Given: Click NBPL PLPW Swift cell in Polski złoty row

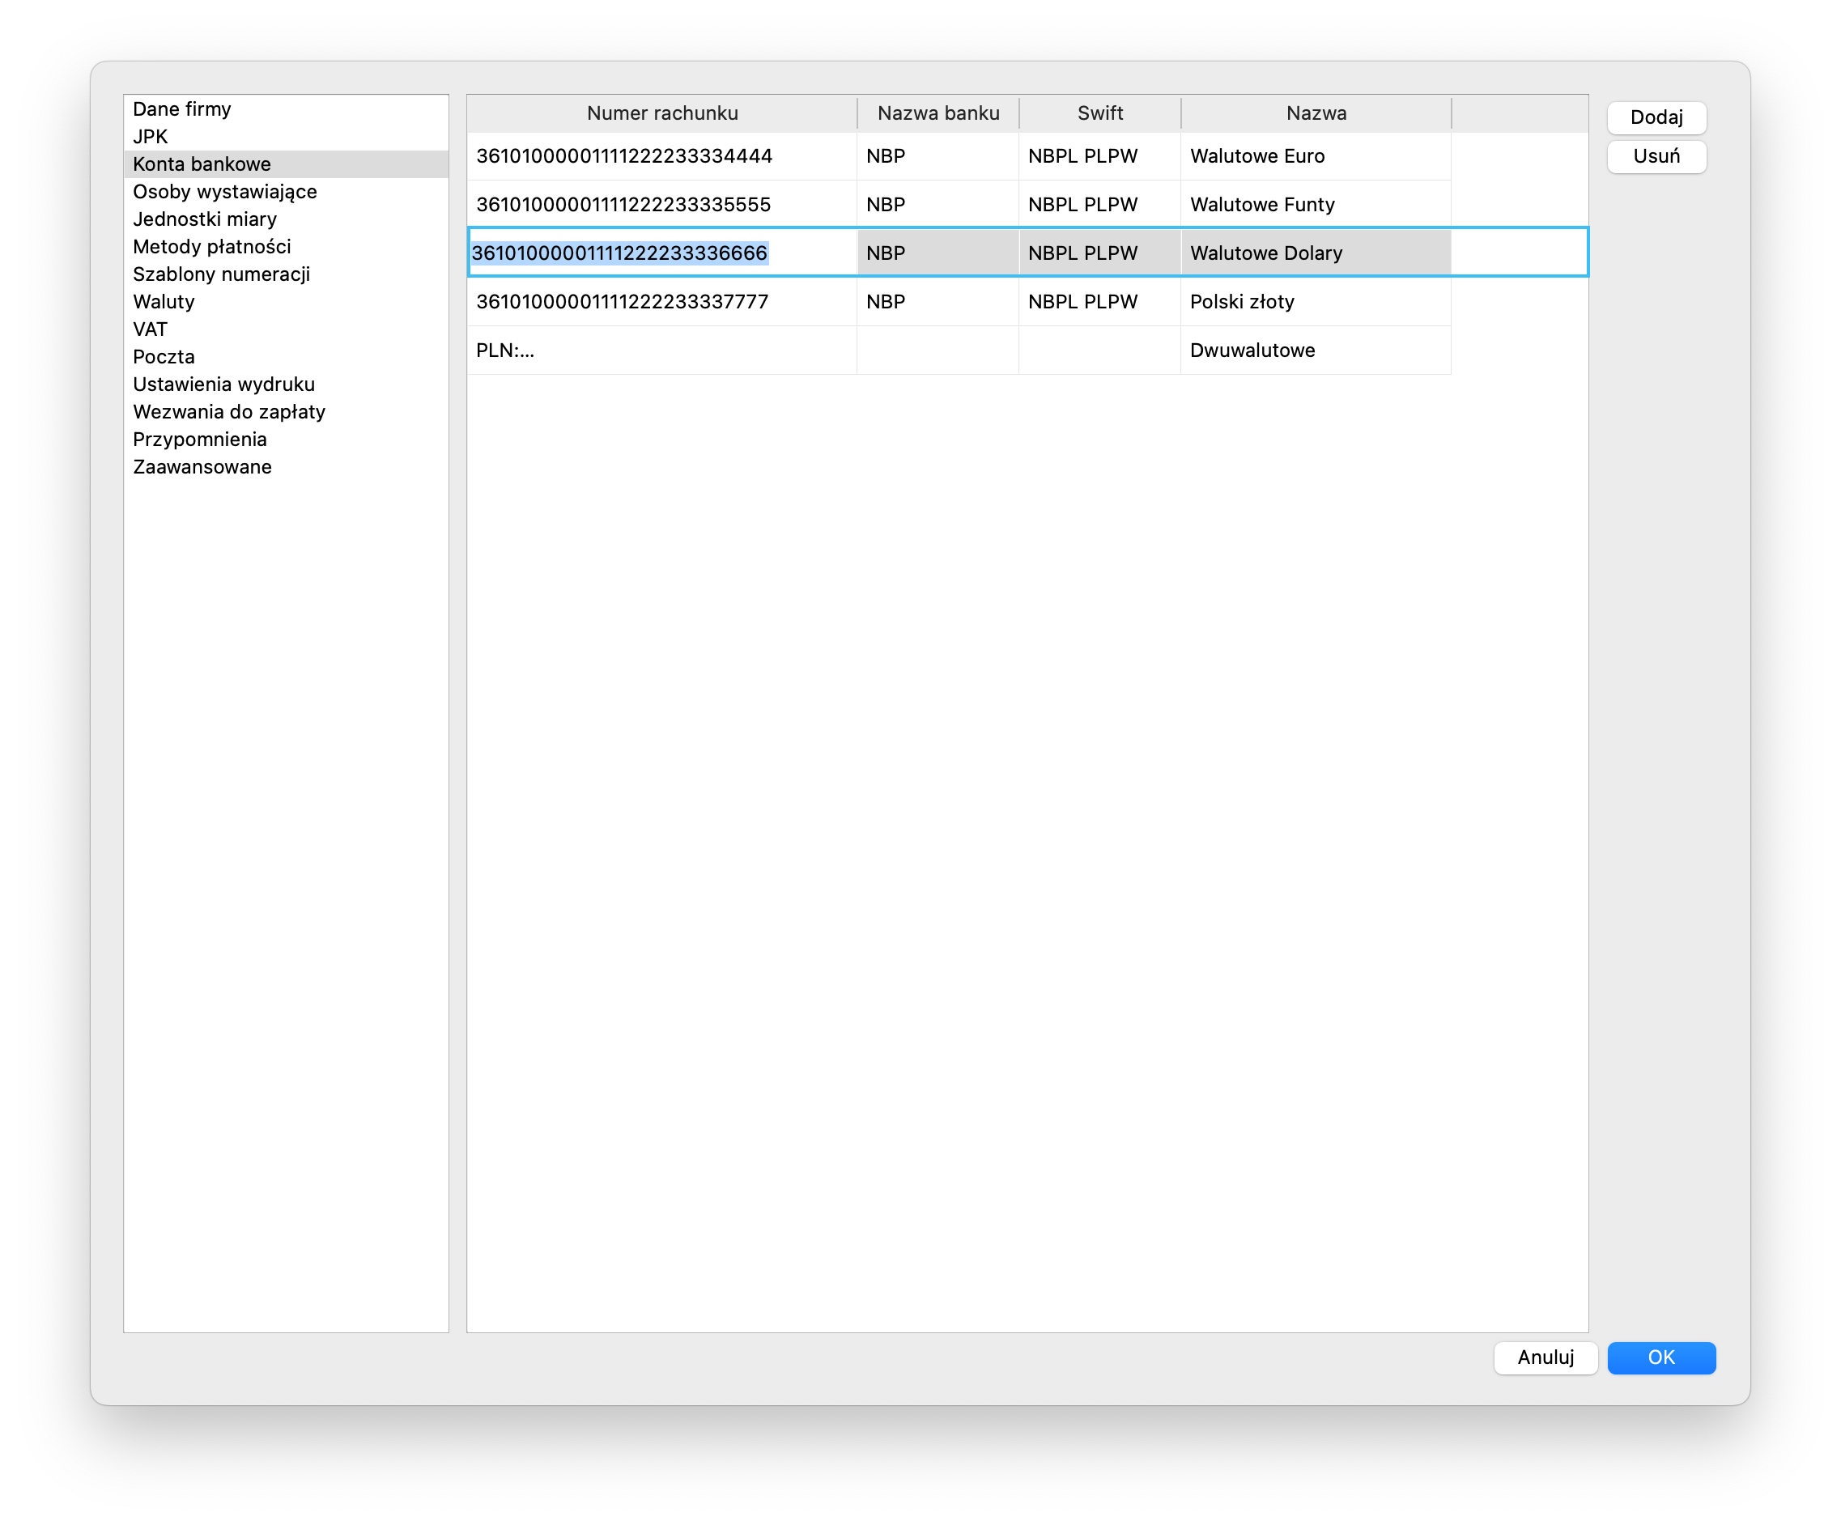Looking at the screenshot, I should pos(1100,301).
